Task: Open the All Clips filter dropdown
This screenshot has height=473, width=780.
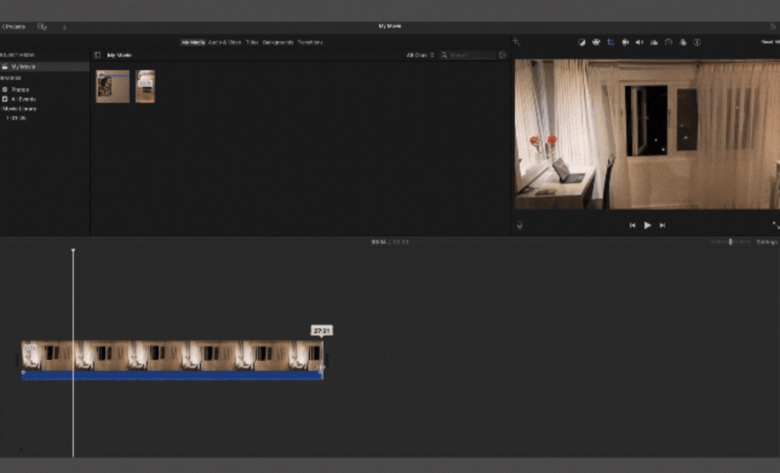Action: tap(420, 55)
